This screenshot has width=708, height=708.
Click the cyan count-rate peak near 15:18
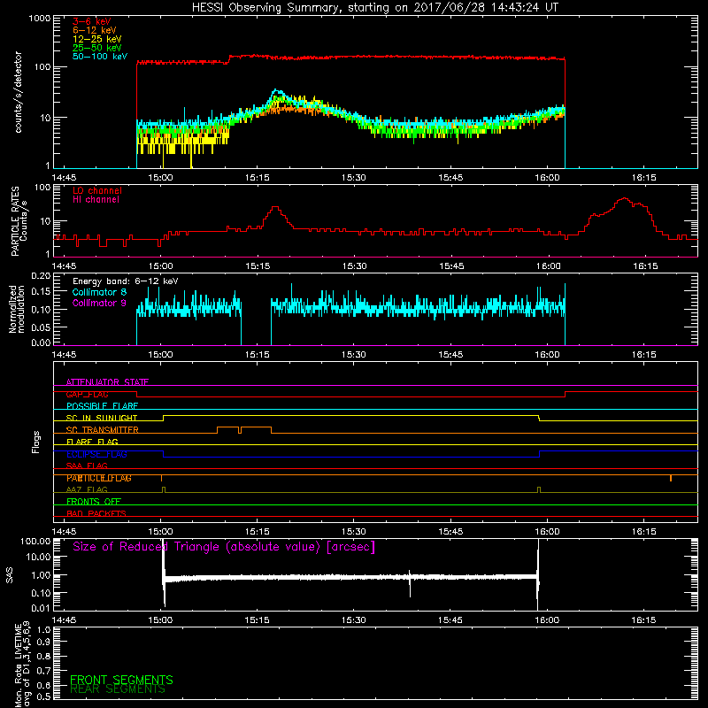(277, 91)
